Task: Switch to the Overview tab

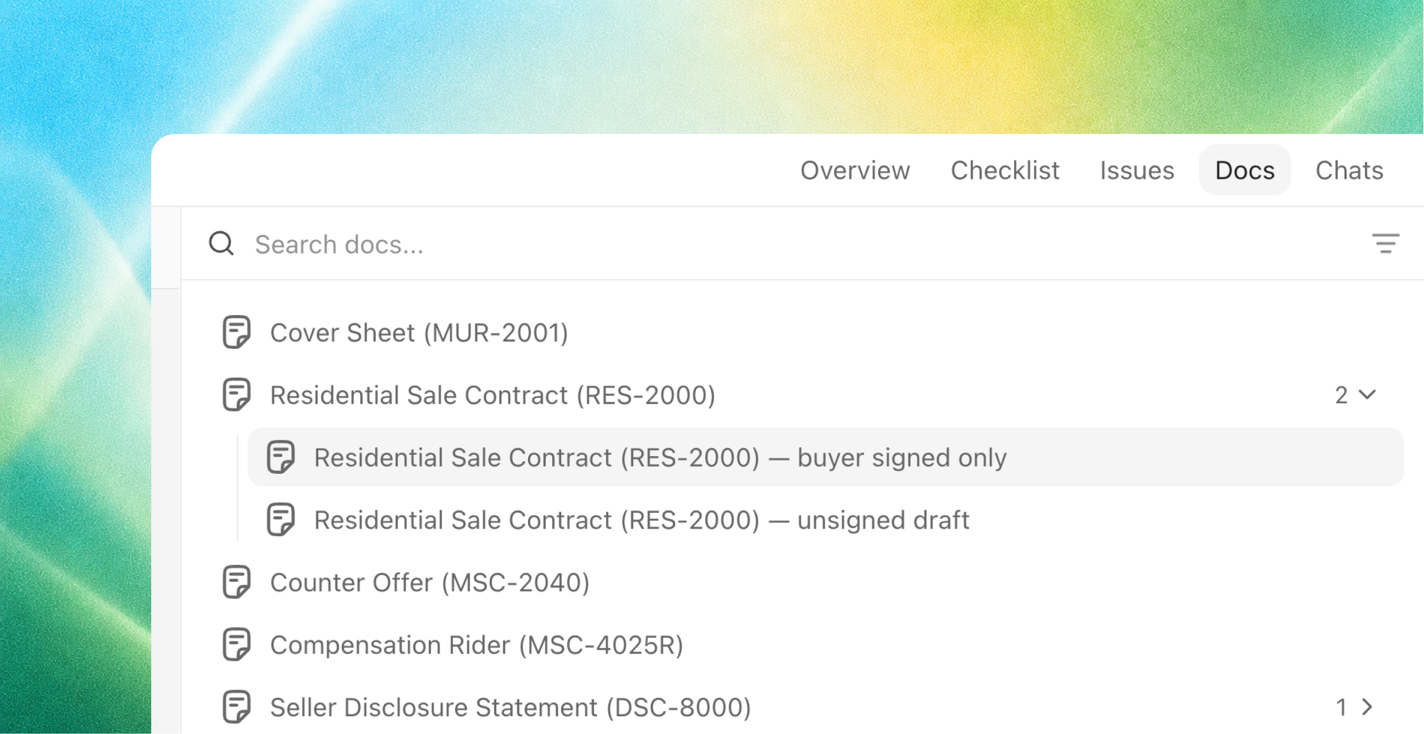Action: coord(855,170)
